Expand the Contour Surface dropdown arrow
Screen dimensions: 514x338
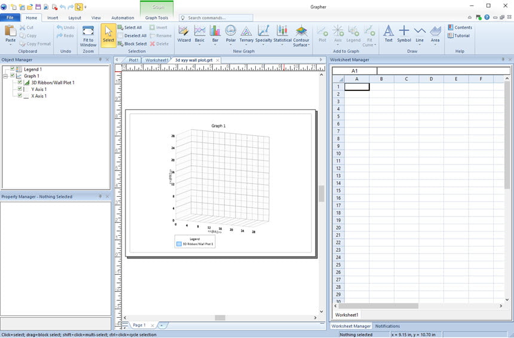point(309,45)
